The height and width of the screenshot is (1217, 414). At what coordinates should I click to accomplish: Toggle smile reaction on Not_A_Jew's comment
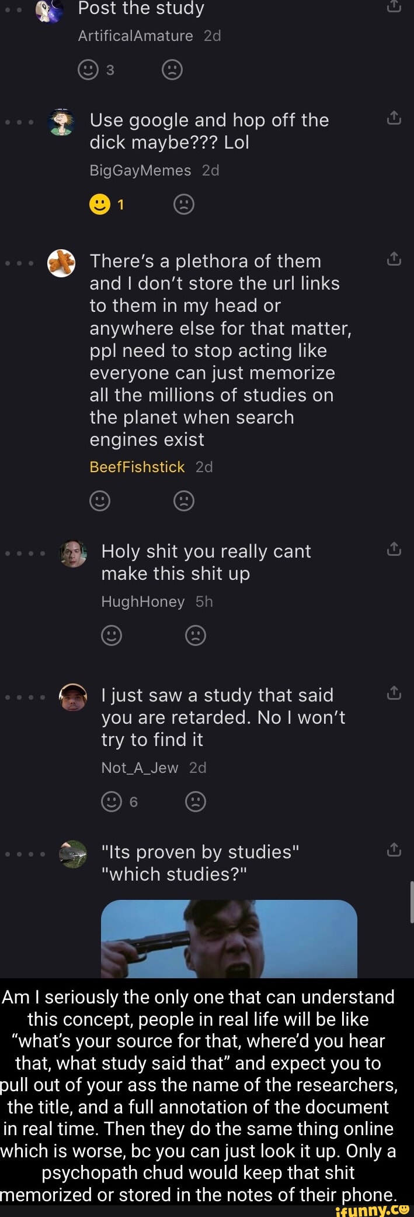point(112,802)
